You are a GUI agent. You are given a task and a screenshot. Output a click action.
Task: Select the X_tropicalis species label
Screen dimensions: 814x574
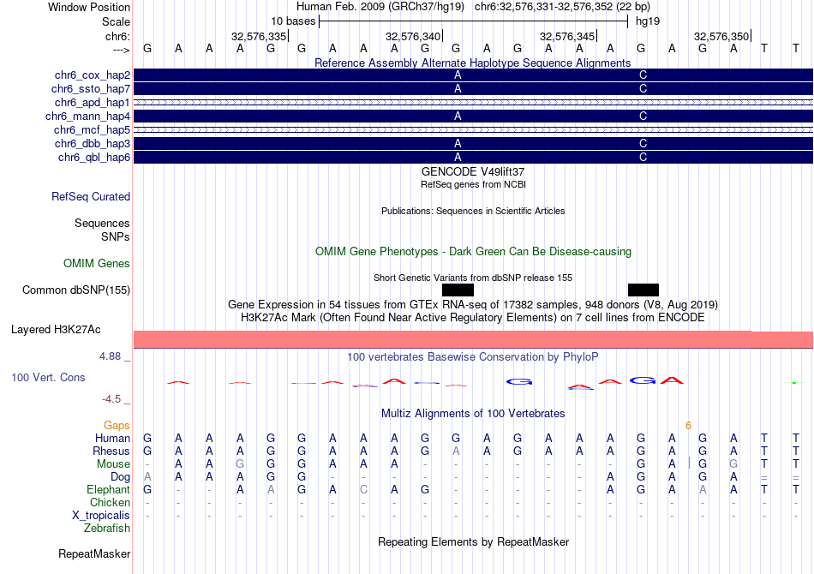(101, 516)
